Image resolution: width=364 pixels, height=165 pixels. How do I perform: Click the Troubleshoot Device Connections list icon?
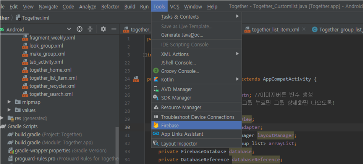point(156,117)
